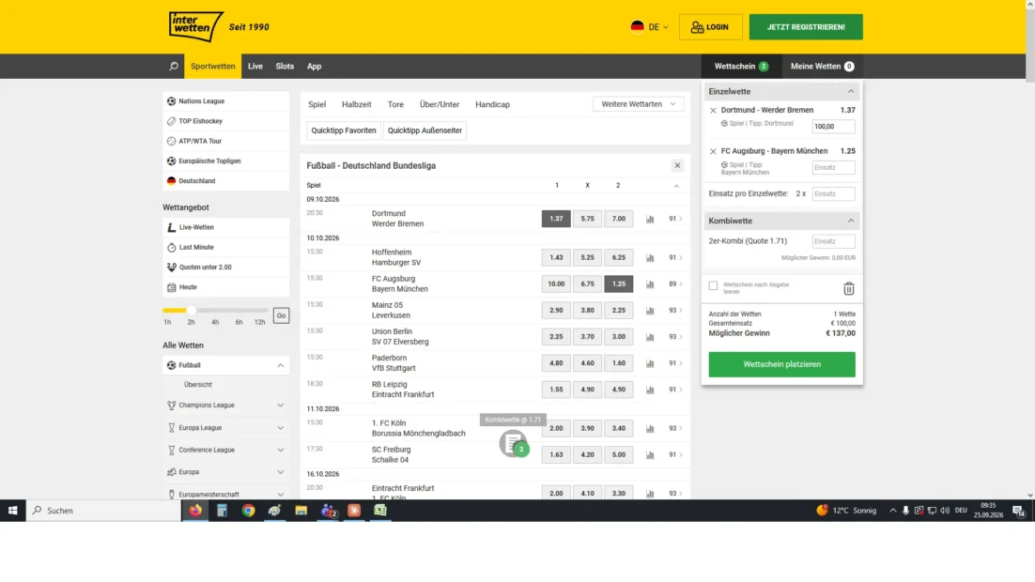Remove Dortmund - Werder Bremen bet from slip
Image resolution: width=1035 pixels, height=582 pixels.
tap(713, 111)
